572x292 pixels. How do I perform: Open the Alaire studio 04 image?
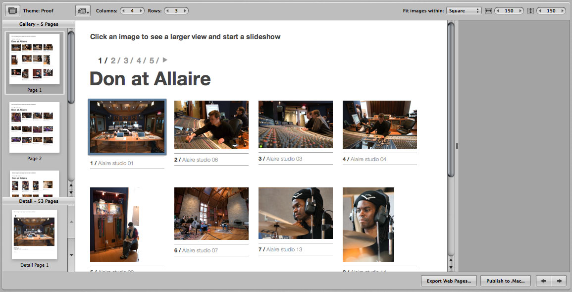380,124
